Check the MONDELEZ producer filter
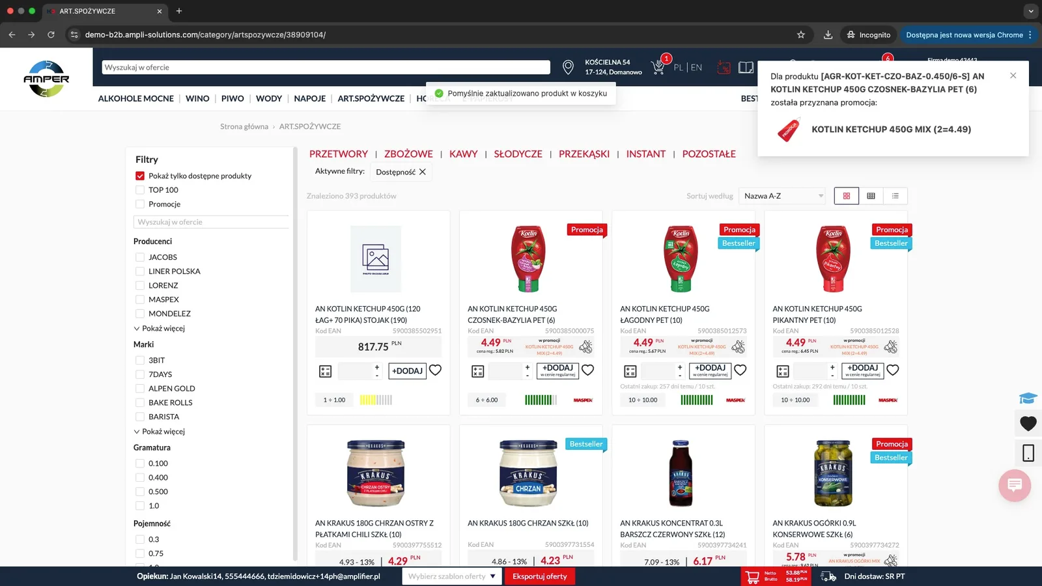Image resolution: width=1042 pixels, height=586 pixels. tap(140, 314)
